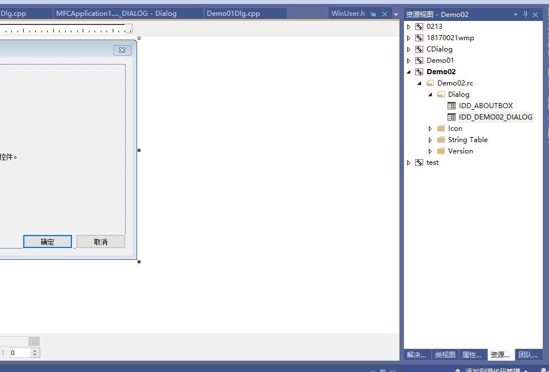Image resolution: width=549 pixels, height=372 pixels.
Task: Open the resource view panel options dropdown
Action: click(516, 14)
